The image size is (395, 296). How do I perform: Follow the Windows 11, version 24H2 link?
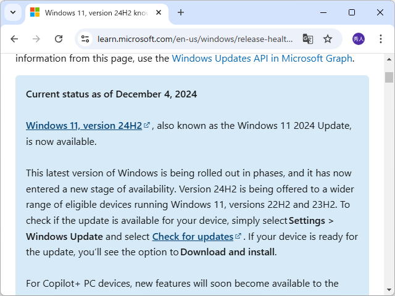(84, 126)
